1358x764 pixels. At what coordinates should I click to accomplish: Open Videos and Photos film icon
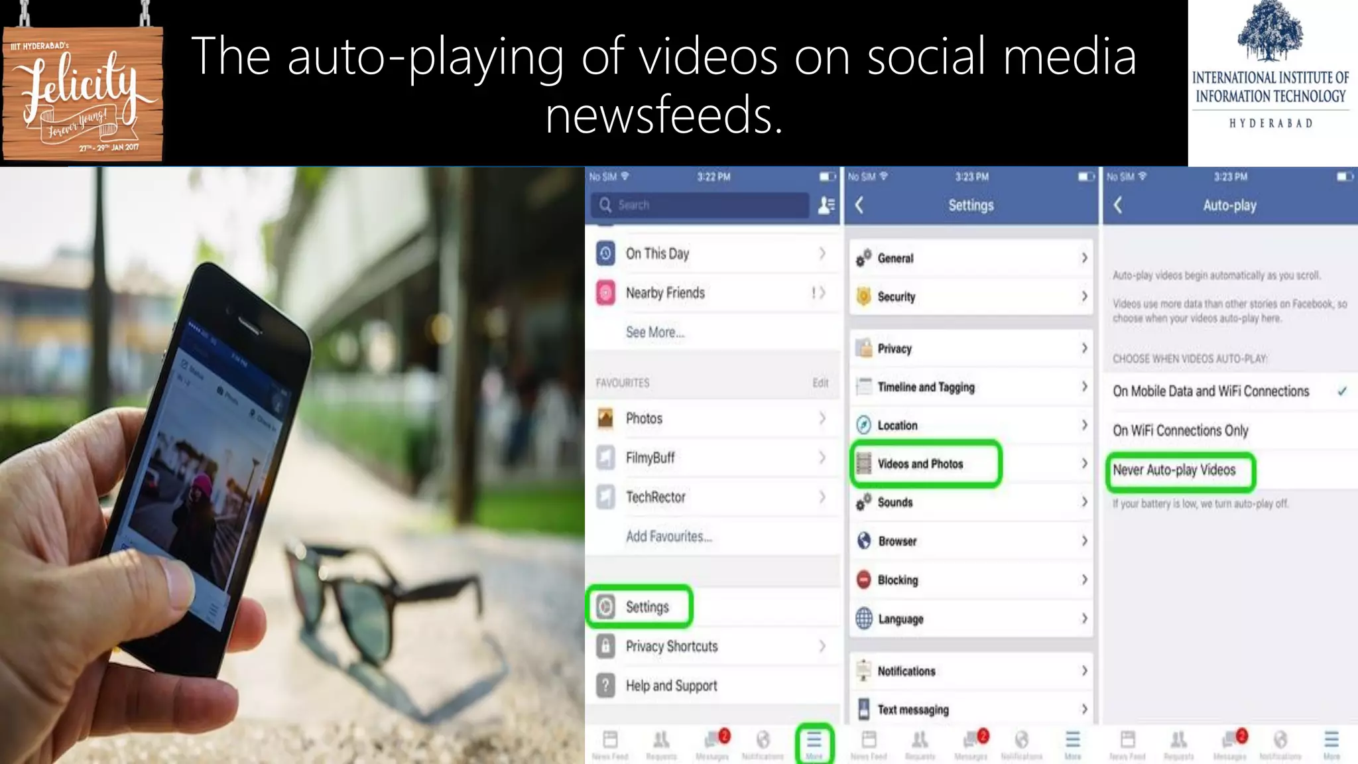point(863,464)
